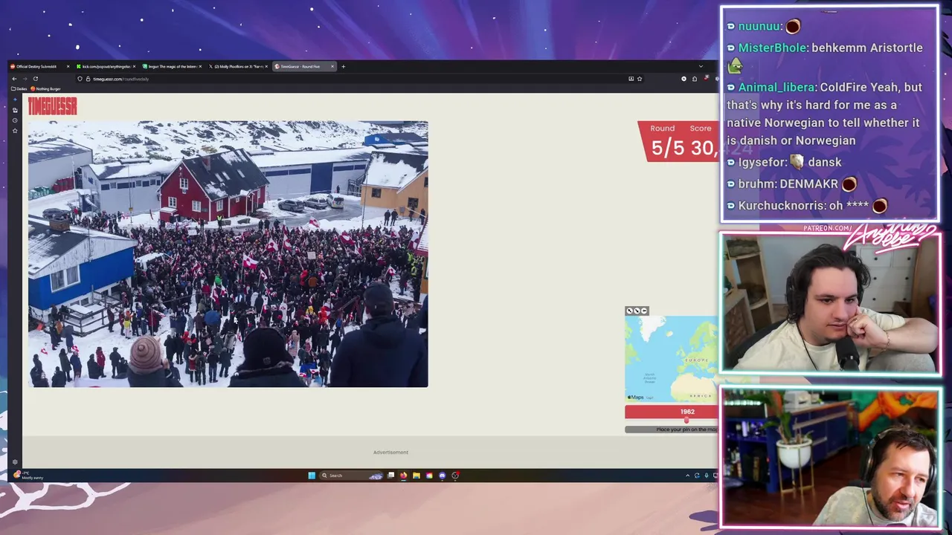This screenshot has width=952, height=535.
Task: Open microphone icon in system tray
Action: coord(707,476)
